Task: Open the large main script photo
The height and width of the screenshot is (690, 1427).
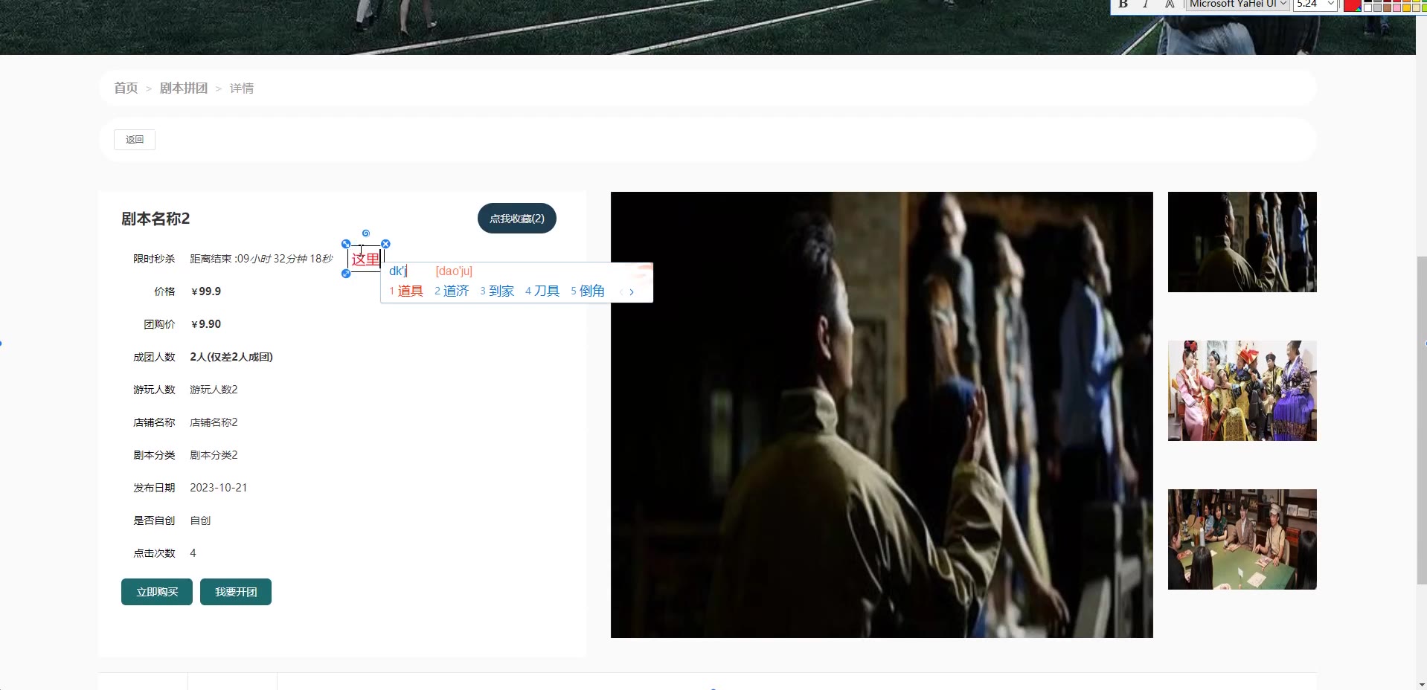Action: pyautogui.click(x=882, y=415)
